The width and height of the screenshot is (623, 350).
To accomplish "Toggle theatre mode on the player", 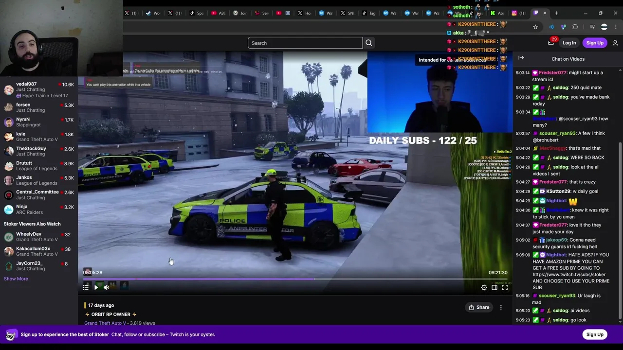I will [495, 288].
